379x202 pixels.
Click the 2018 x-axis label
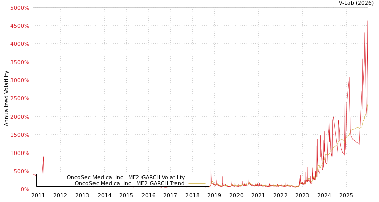[x=193, y=195]
